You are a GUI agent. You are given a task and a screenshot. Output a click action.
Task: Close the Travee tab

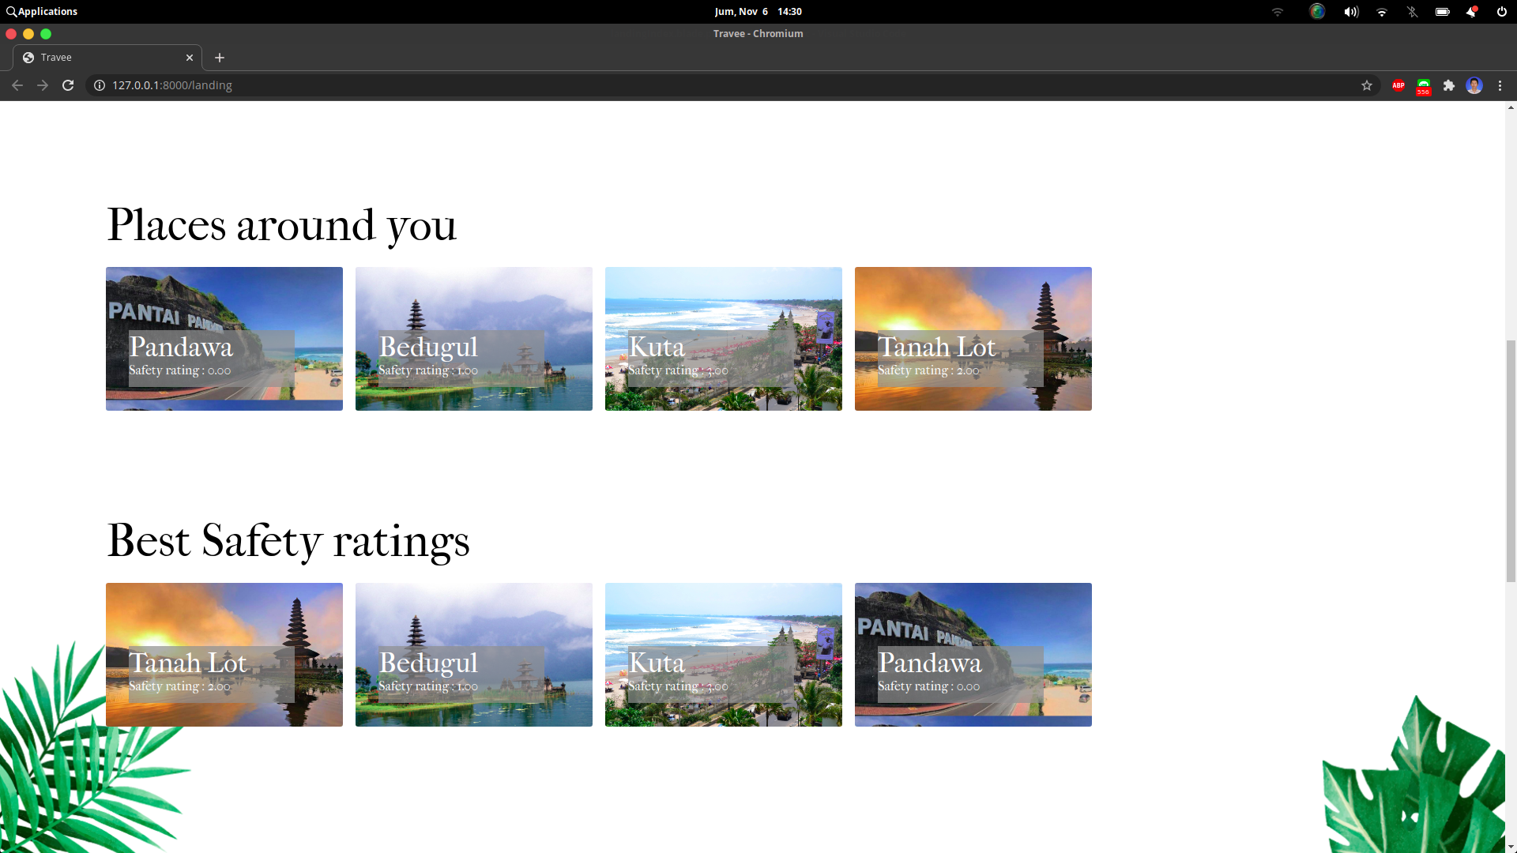click(190, 58)
